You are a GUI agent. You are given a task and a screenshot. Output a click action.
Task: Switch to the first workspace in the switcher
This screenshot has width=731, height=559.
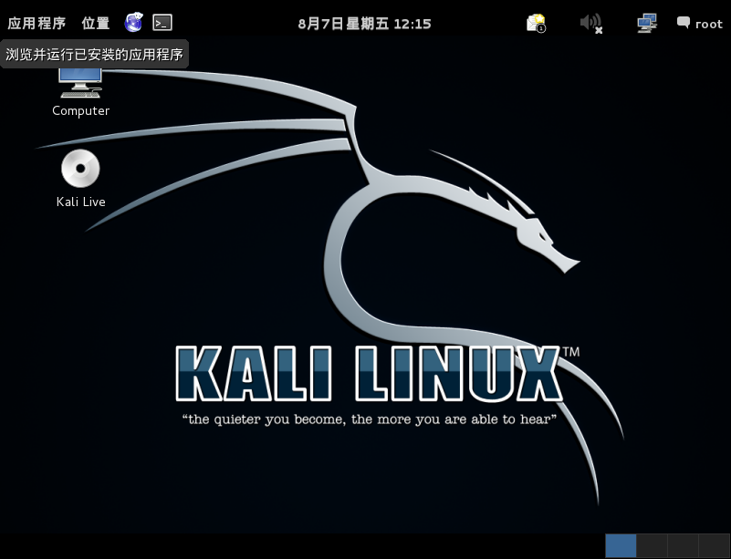621,545
